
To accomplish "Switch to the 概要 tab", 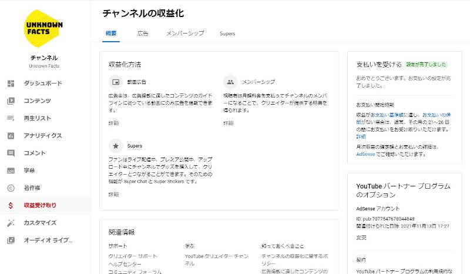I will [x=111, y=34].
